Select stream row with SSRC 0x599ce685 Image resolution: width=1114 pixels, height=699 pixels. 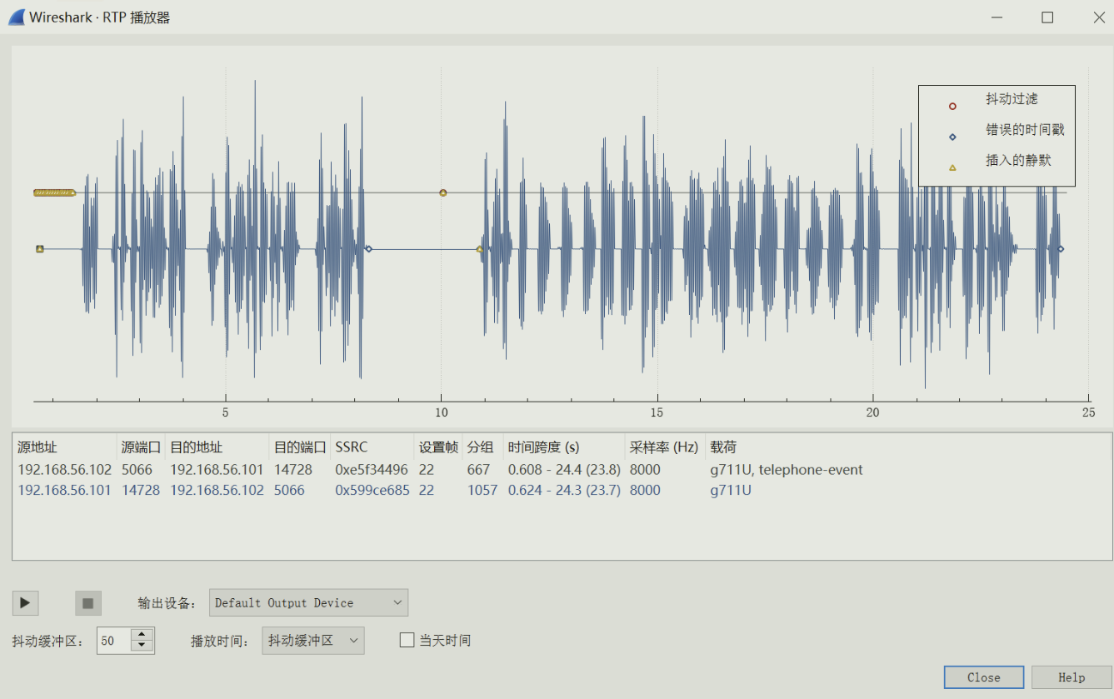pos(562,490)
